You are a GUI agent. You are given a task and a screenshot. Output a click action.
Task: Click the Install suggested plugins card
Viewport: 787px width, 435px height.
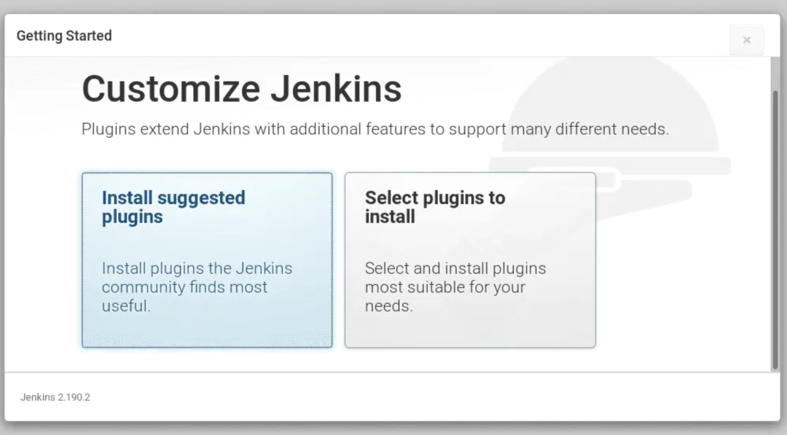click(207, 260)
